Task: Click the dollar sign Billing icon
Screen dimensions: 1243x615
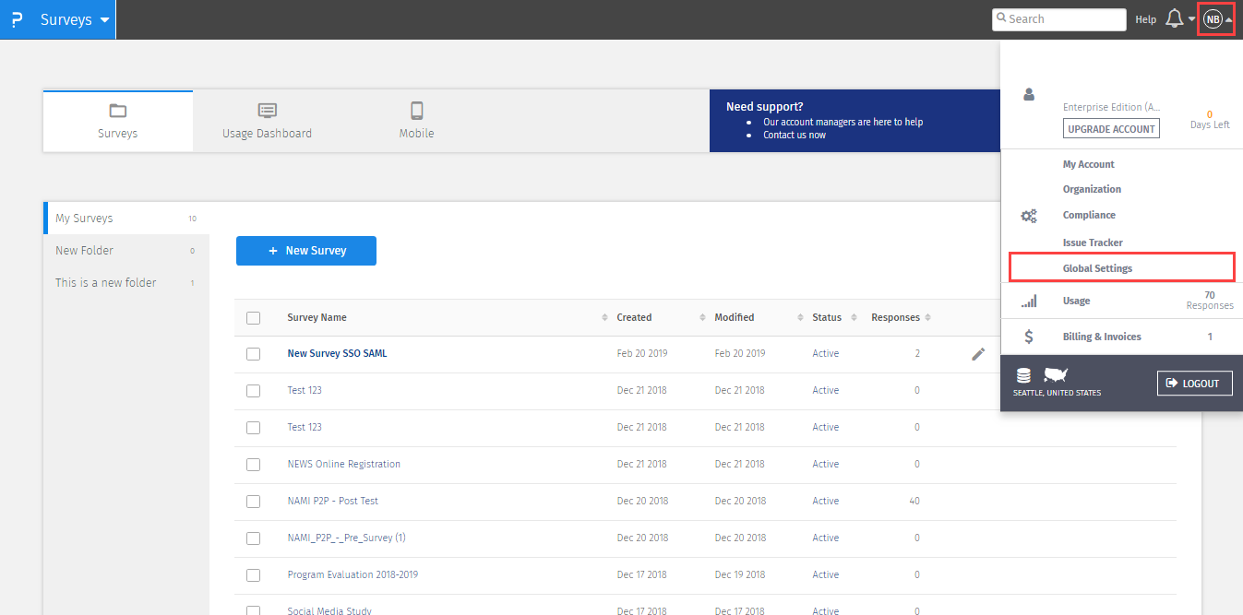Action: (1028, 337)
